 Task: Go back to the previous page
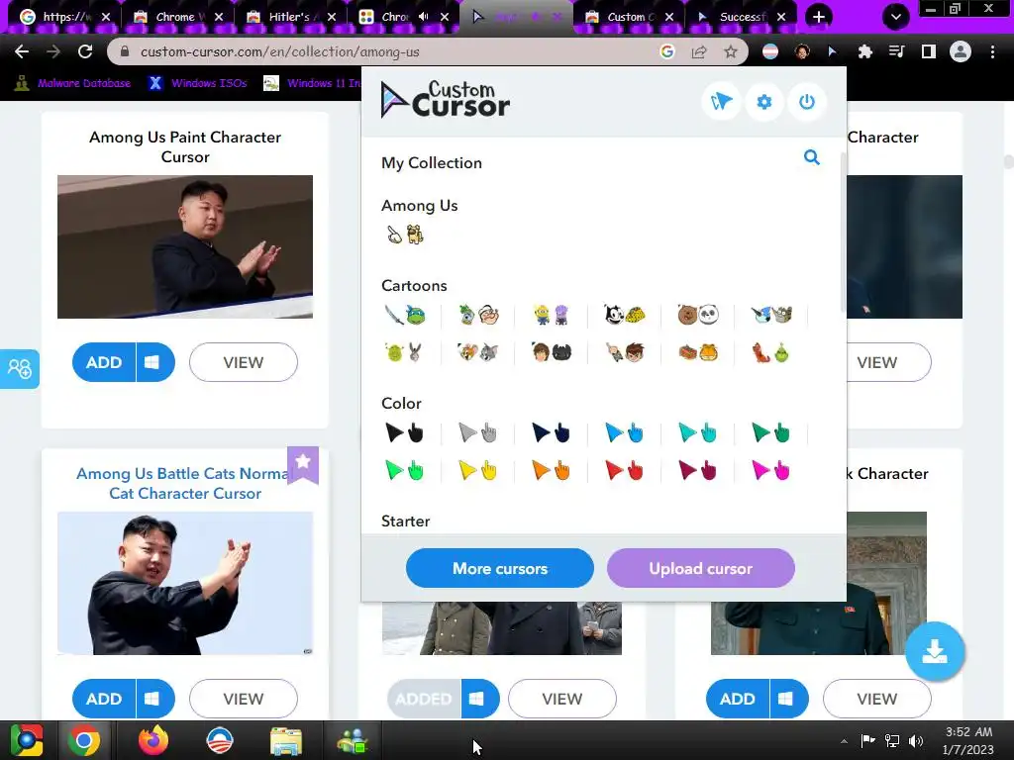click(22, 51)
